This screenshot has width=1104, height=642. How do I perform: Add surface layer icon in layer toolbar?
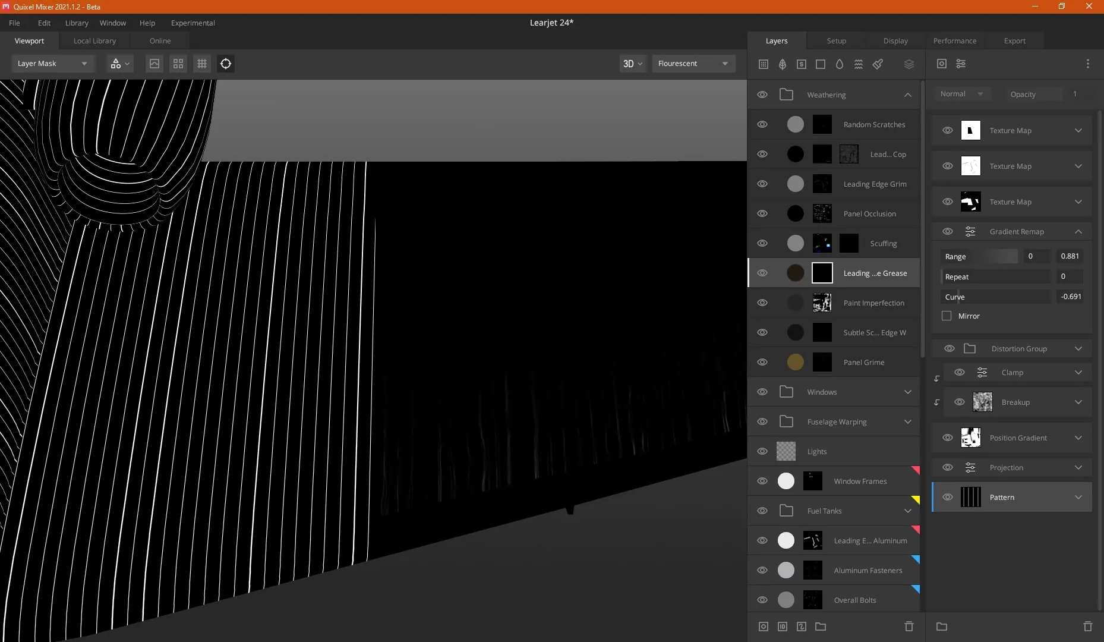pyautogui.click(x=764, y=64)
